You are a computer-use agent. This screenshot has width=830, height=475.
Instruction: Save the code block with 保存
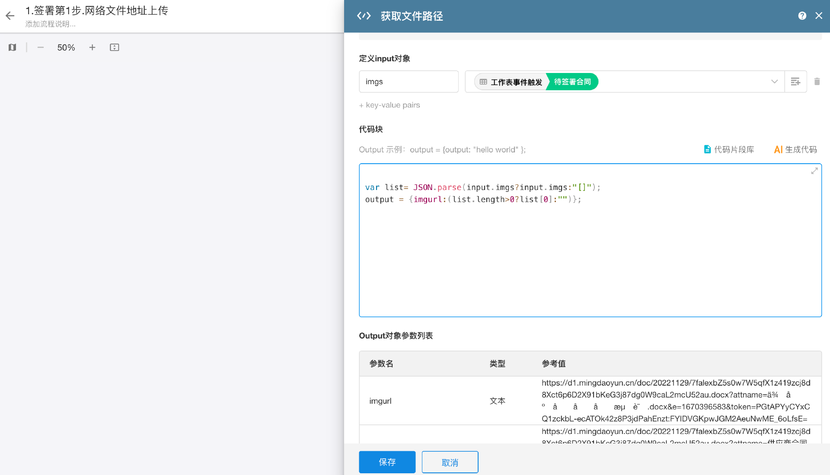coord(387,462)
